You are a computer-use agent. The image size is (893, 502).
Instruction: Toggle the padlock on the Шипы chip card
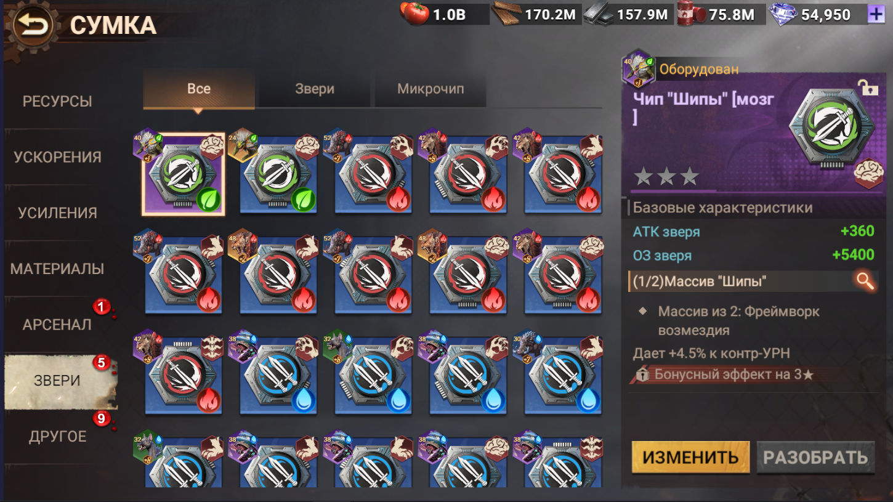click(x=868, y=89)
